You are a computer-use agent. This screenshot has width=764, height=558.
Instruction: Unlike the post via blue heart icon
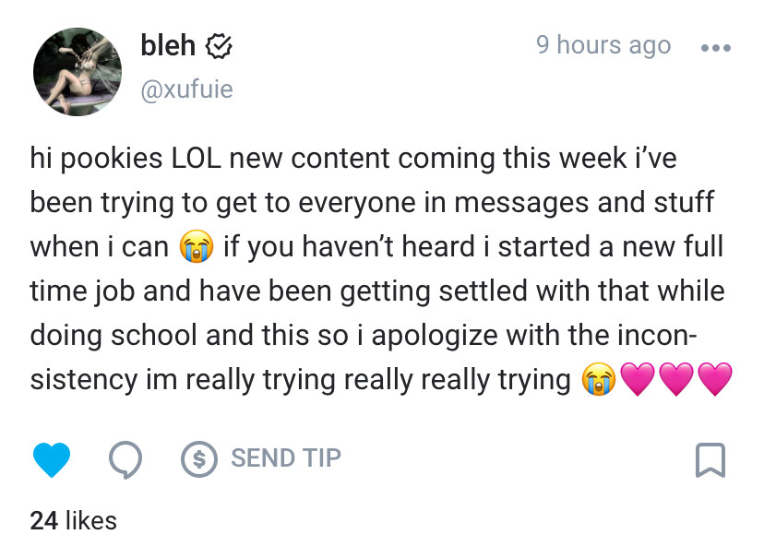pyautogui.click(x=52, y=459)
